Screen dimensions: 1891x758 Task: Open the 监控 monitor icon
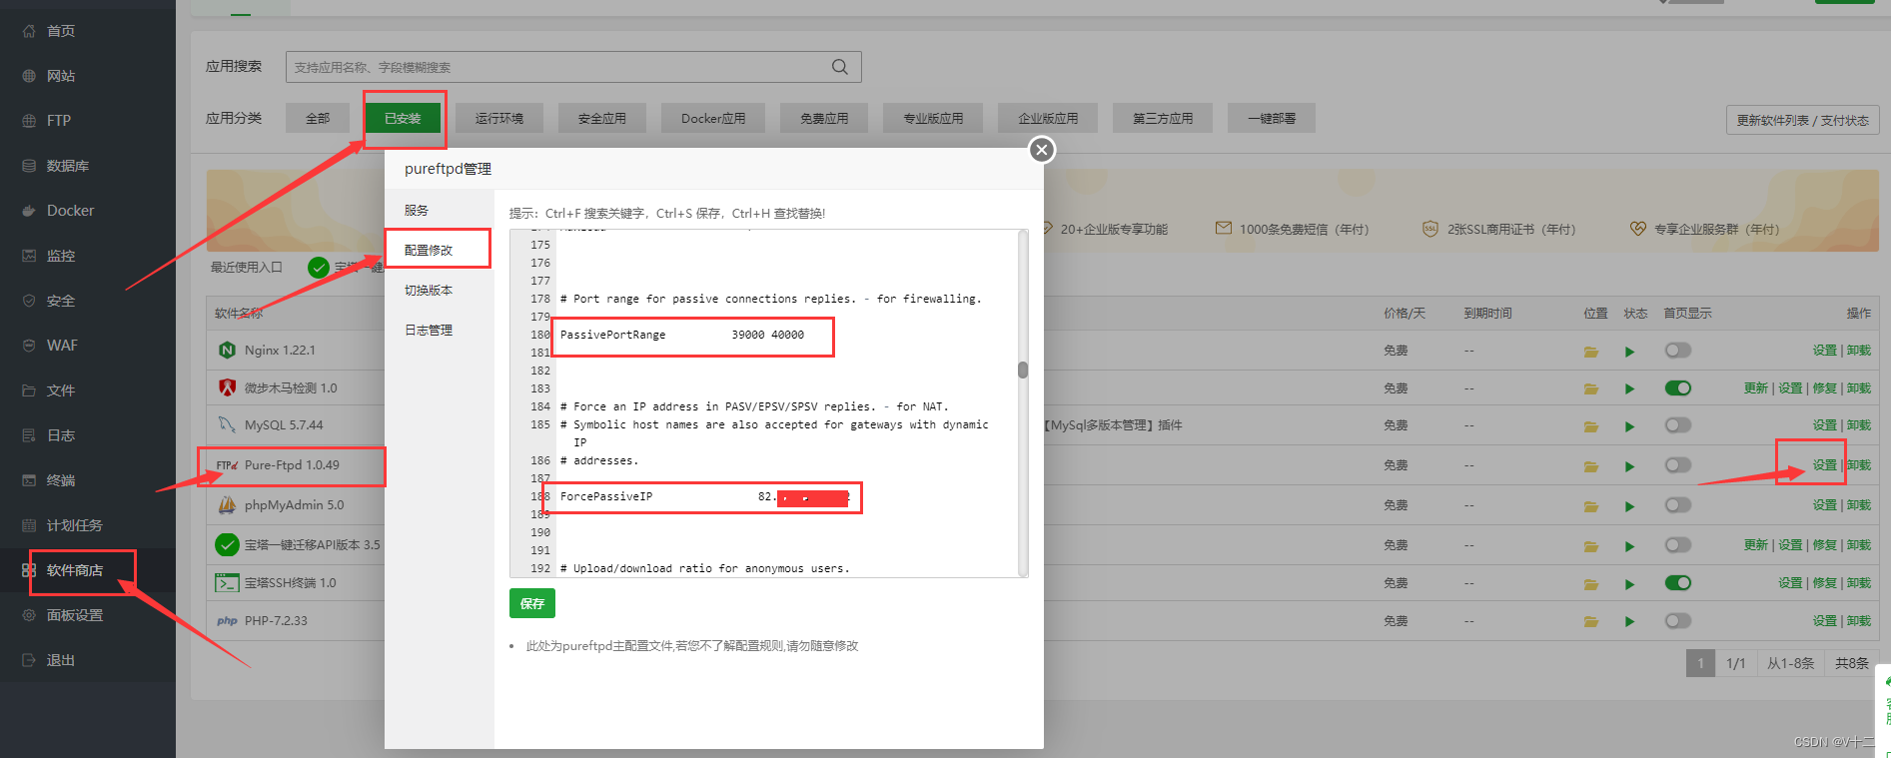29,256
